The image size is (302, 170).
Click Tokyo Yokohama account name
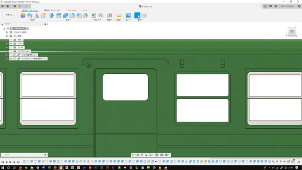point(287,6)
